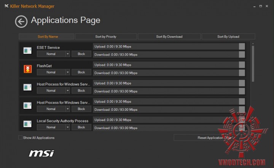The image size is (274, 168).
Task: Block the FlashGet application
Action: point(81,72)
